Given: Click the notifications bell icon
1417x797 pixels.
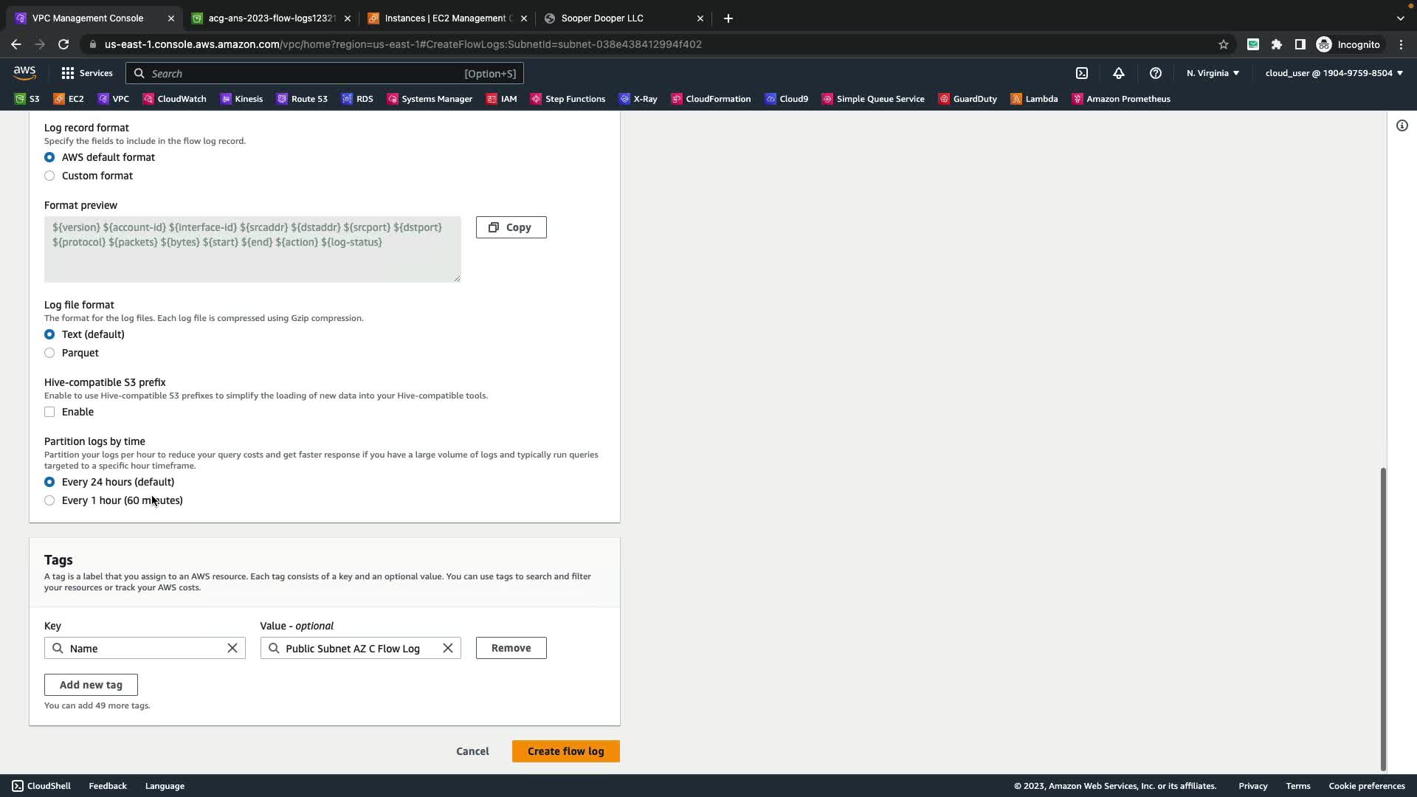Looking at the screenshot, I should (1119, 73).
